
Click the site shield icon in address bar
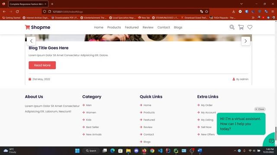click(45, 12)
